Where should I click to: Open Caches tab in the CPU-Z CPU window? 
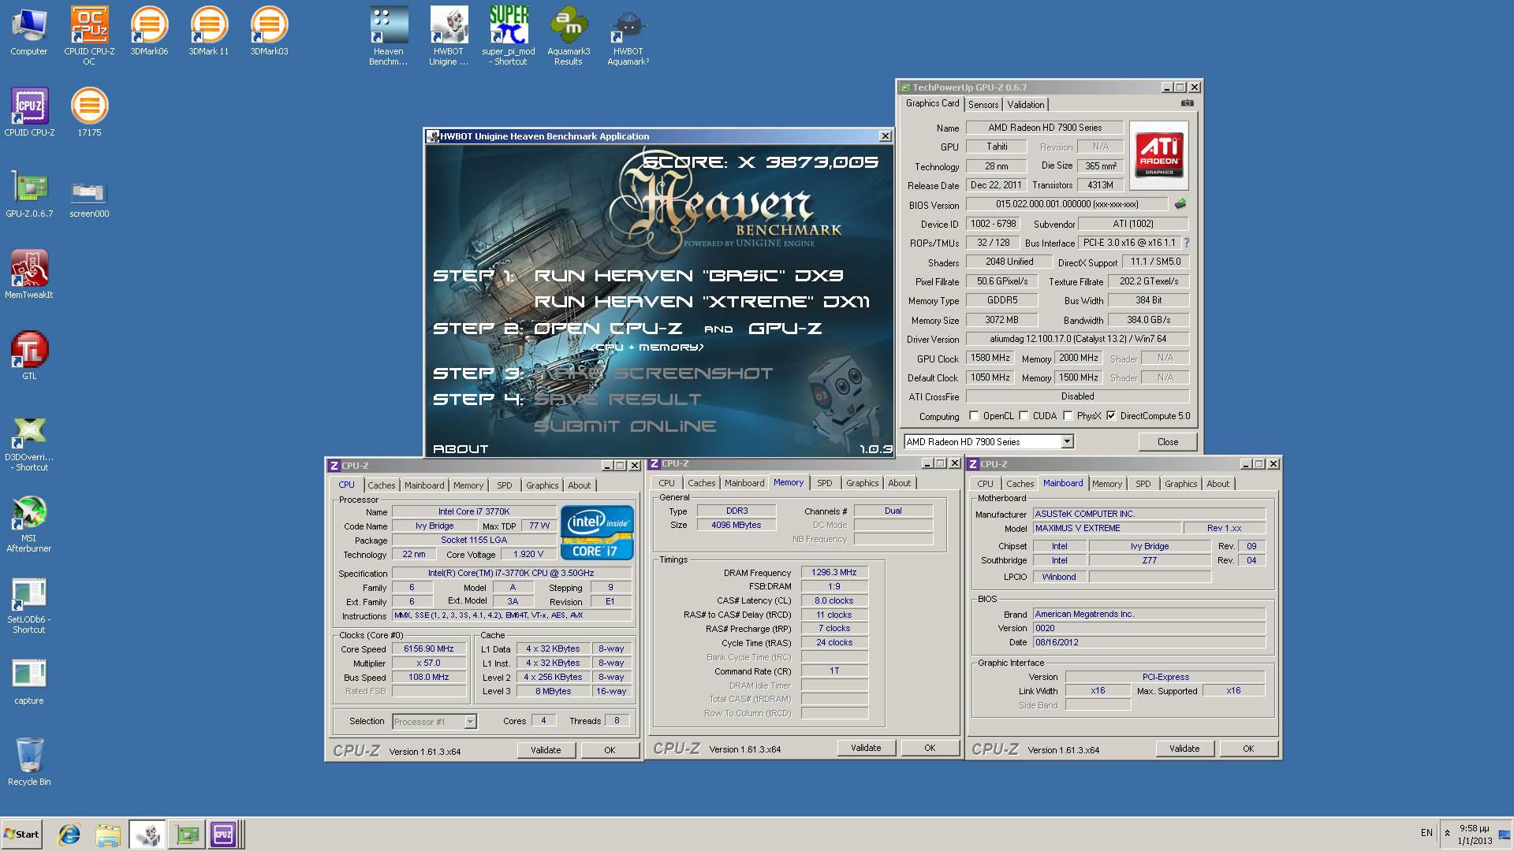coord(382,485)
